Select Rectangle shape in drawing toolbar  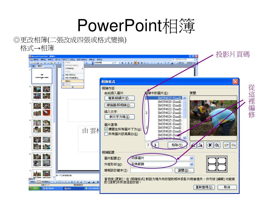pos(59,182)
